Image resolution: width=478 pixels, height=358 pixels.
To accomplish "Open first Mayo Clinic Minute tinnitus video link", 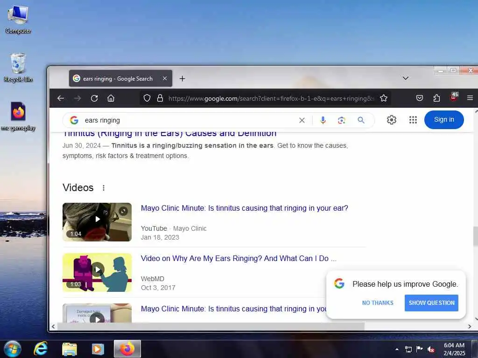I will click(245, 208).
